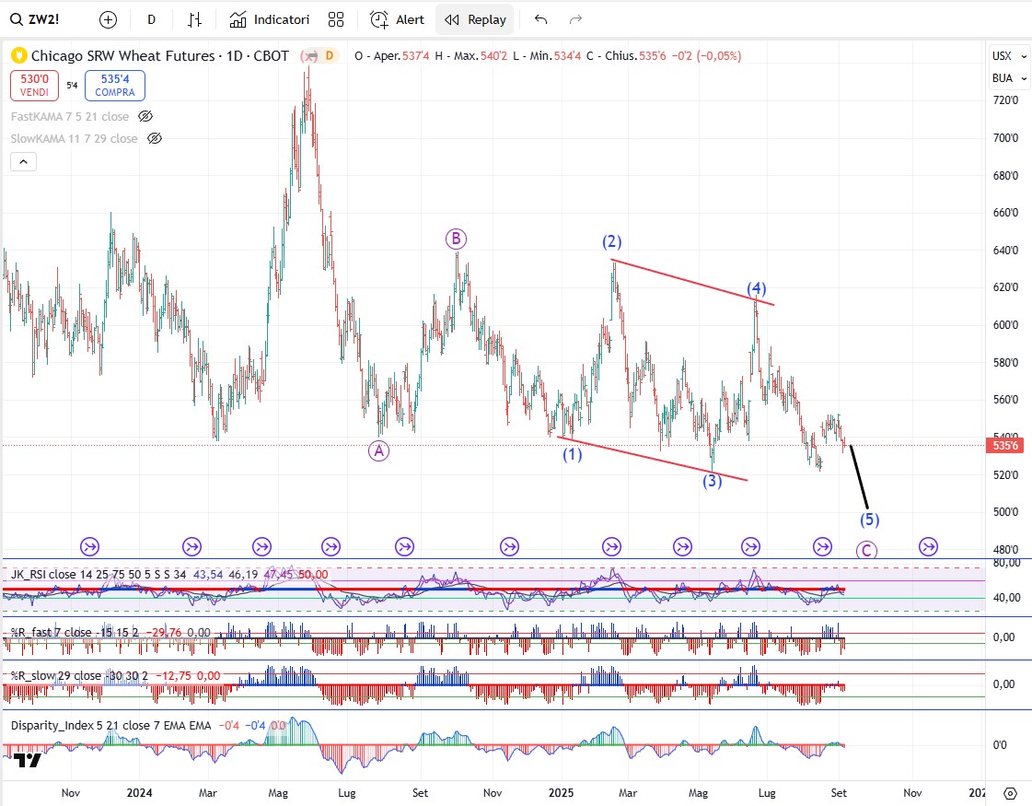Viewport: 1032px width, 806px height.
Task: Create a new Alert
Action: (398, 19)
